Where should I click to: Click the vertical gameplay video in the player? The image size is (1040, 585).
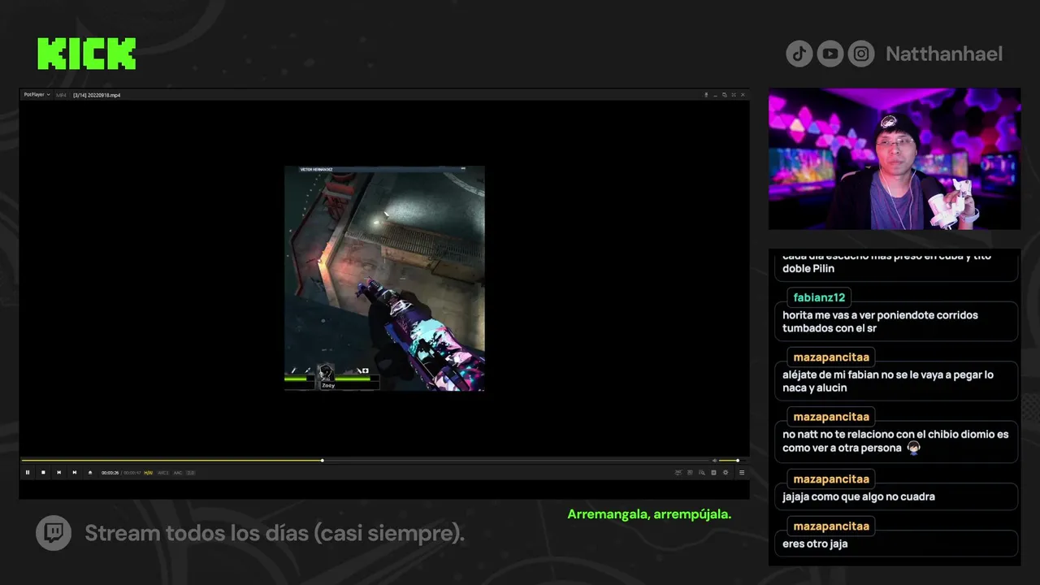[384, 279]
